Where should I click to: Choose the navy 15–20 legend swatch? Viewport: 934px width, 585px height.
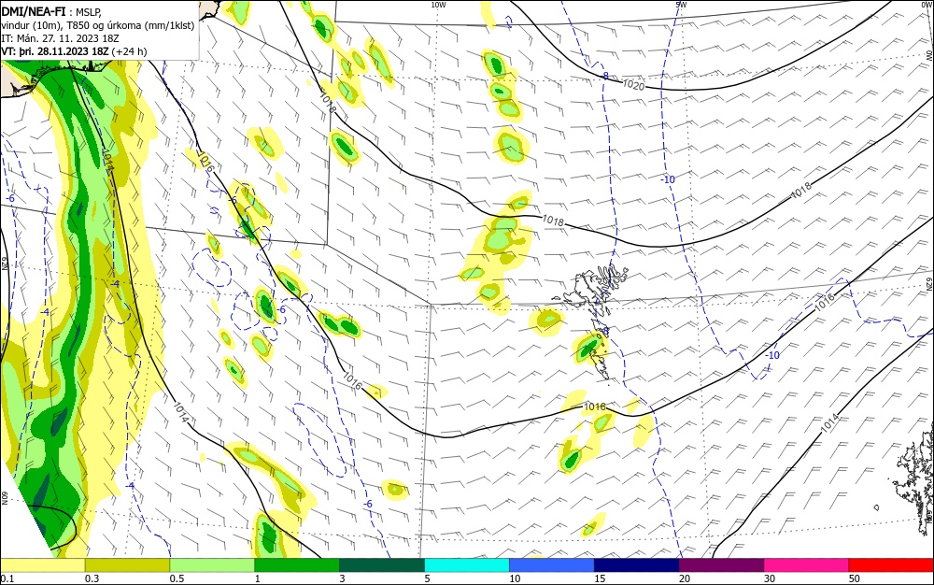(x=637, y=565)
